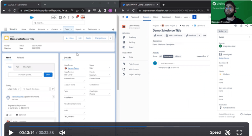Viewport: 252px width, 136px height.
Task: Open the Latest Posts sort dropdown
Action: pos(13,89)
